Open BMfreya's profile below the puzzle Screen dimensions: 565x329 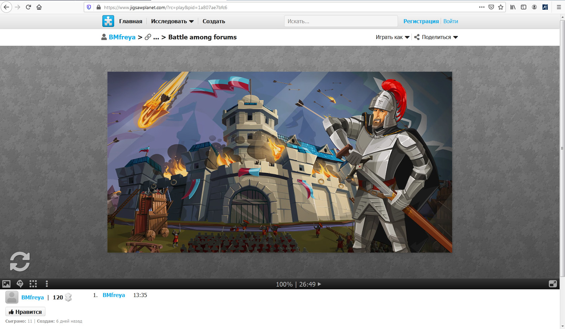tap(33, 297)
